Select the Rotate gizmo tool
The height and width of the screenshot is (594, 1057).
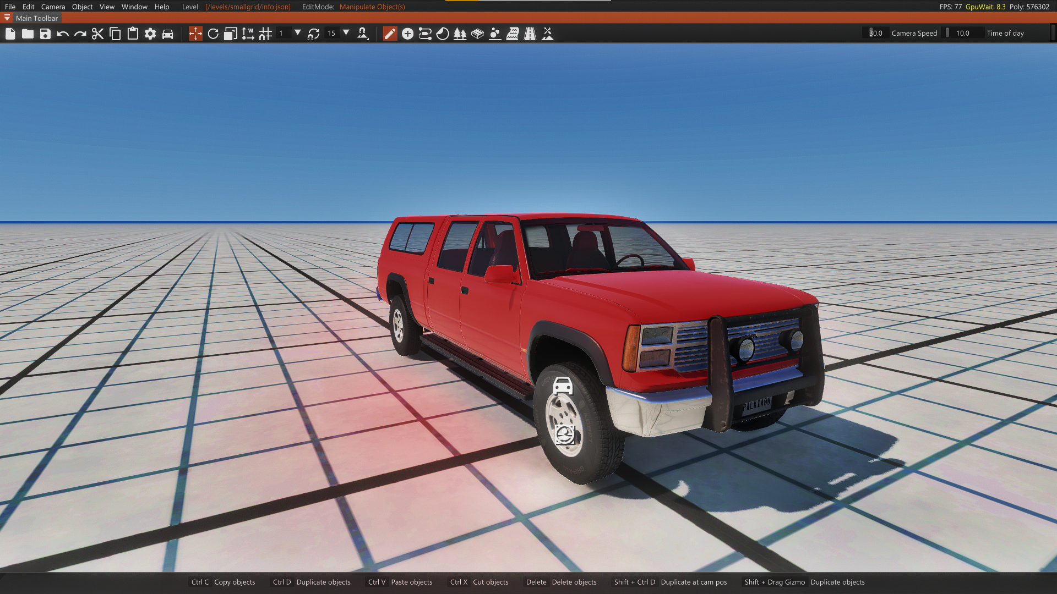213,34
